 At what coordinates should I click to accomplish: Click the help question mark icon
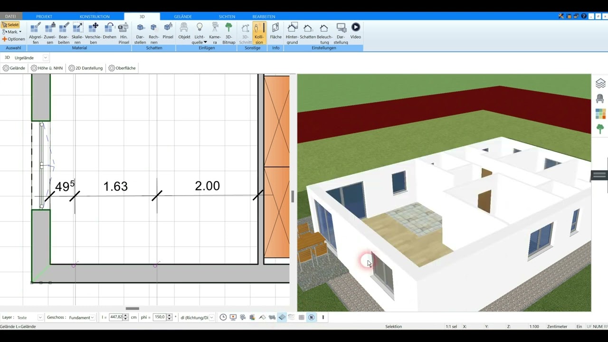pyautogui.click(x=584, y=16)
